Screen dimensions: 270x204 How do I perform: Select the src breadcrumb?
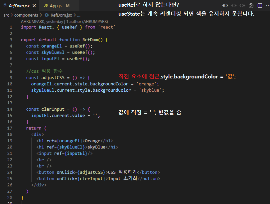[x=6, y=15]
